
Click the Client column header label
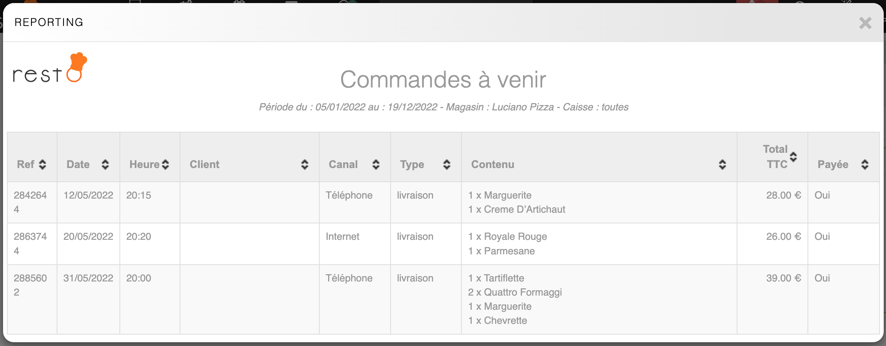(204, 165)
